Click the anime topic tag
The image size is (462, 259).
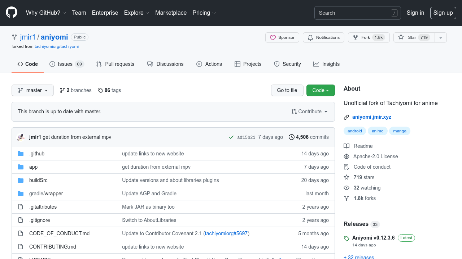[378, 131]
